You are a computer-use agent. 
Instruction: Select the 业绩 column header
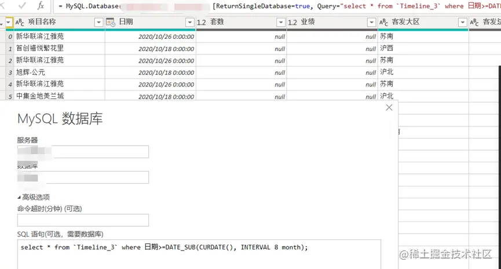(332, 22)
